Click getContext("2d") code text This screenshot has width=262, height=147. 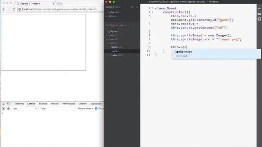[210, 28]
